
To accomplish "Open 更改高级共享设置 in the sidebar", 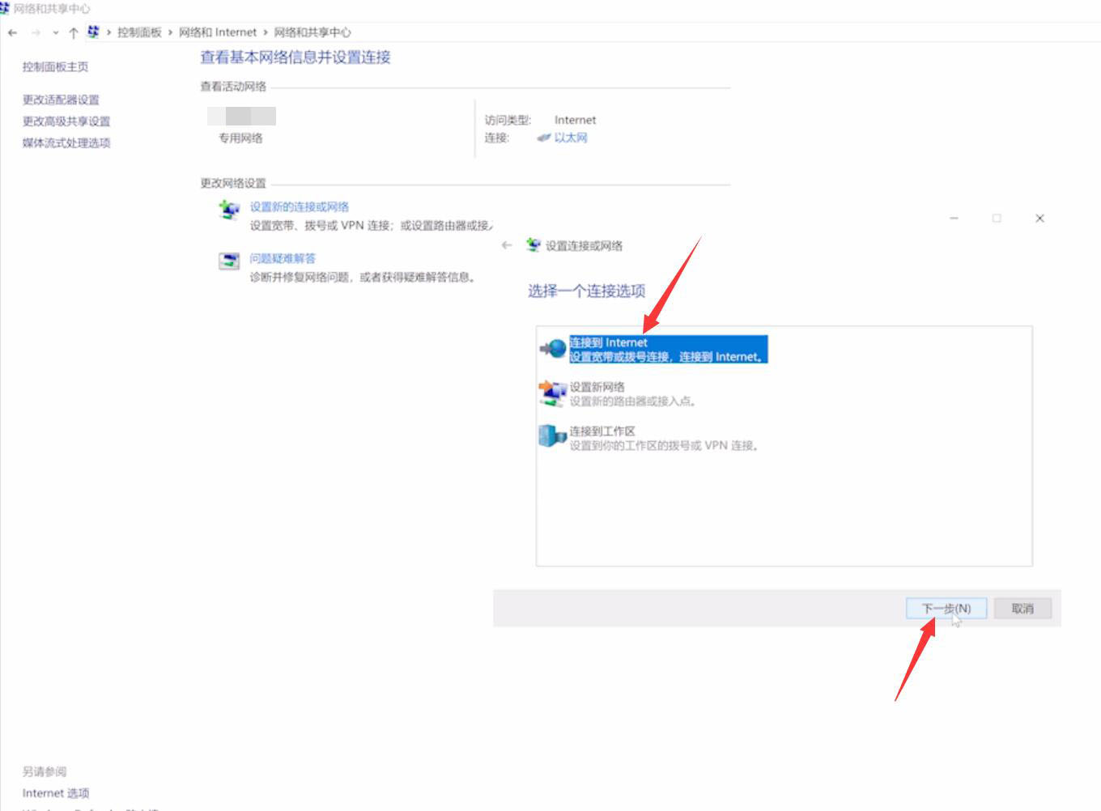I will pyautogui.click(x=66, y=121).
